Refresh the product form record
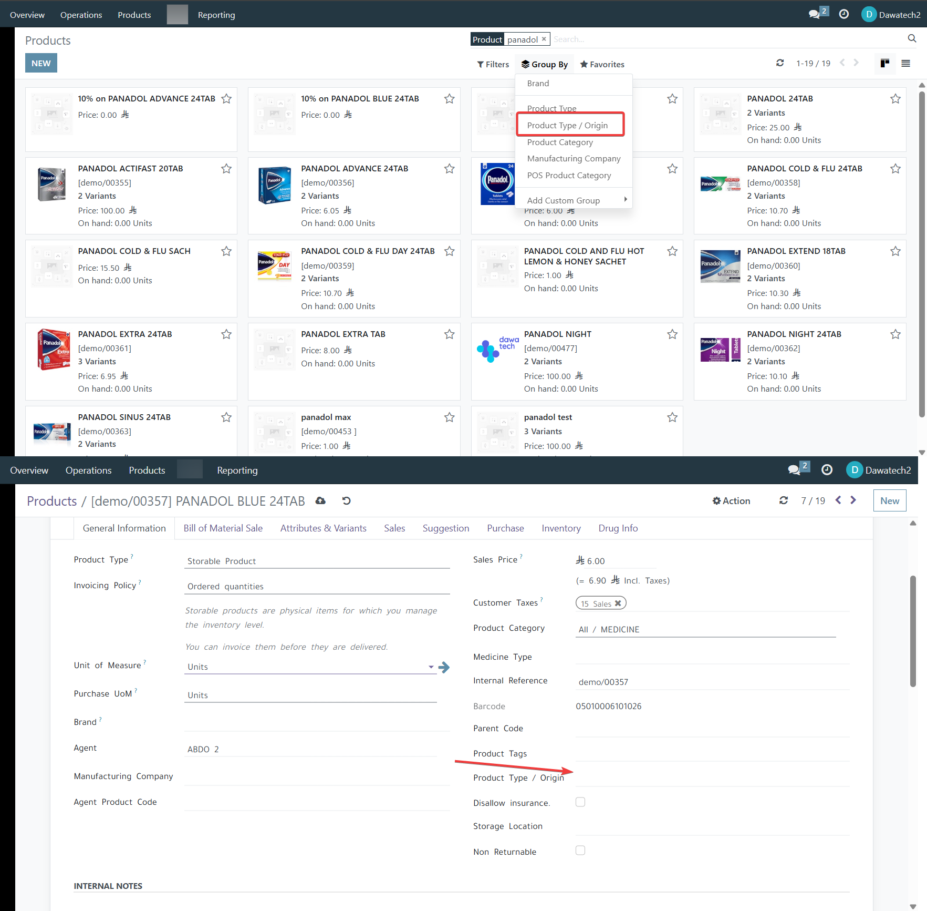This screenshot has height=911, width=927. coord(784,500)
